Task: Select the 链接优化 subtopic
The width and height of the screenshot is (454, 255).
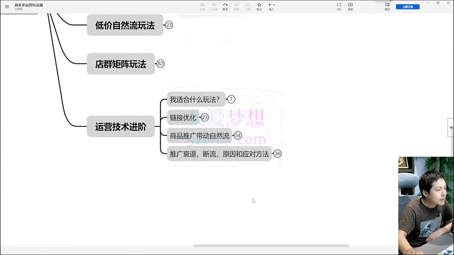Action: pyautogui.click(x=183, y=117)
